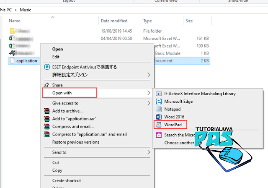Open file with Microsoft Edge
The height and width of the screenshot is (188, 268).
[x=178, y=102]
